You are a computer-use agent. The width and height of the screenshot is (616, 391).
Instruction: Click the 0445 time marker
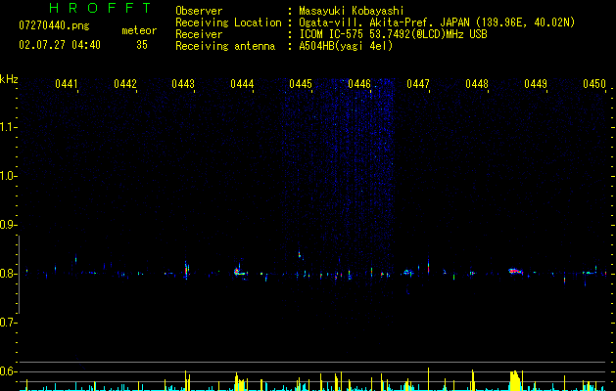coord(301,84)
